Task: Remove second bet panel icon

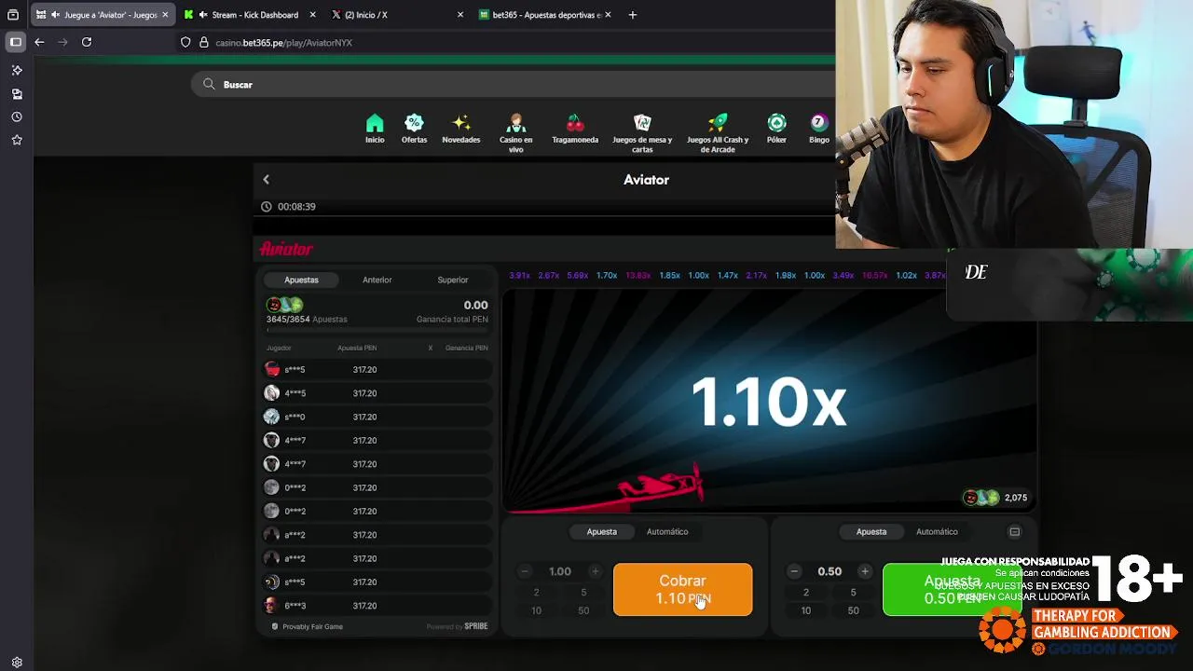Action: (1014, 531)
